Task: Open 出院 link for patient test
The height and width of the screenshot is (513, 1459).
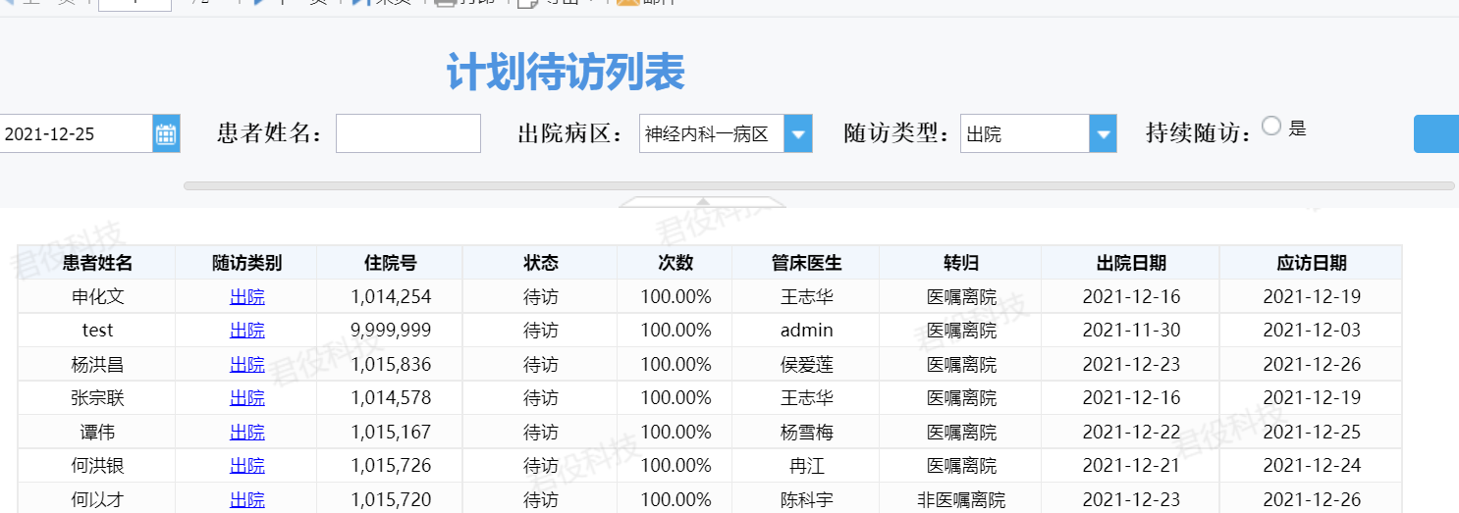Action: click(x=246, y=331)
